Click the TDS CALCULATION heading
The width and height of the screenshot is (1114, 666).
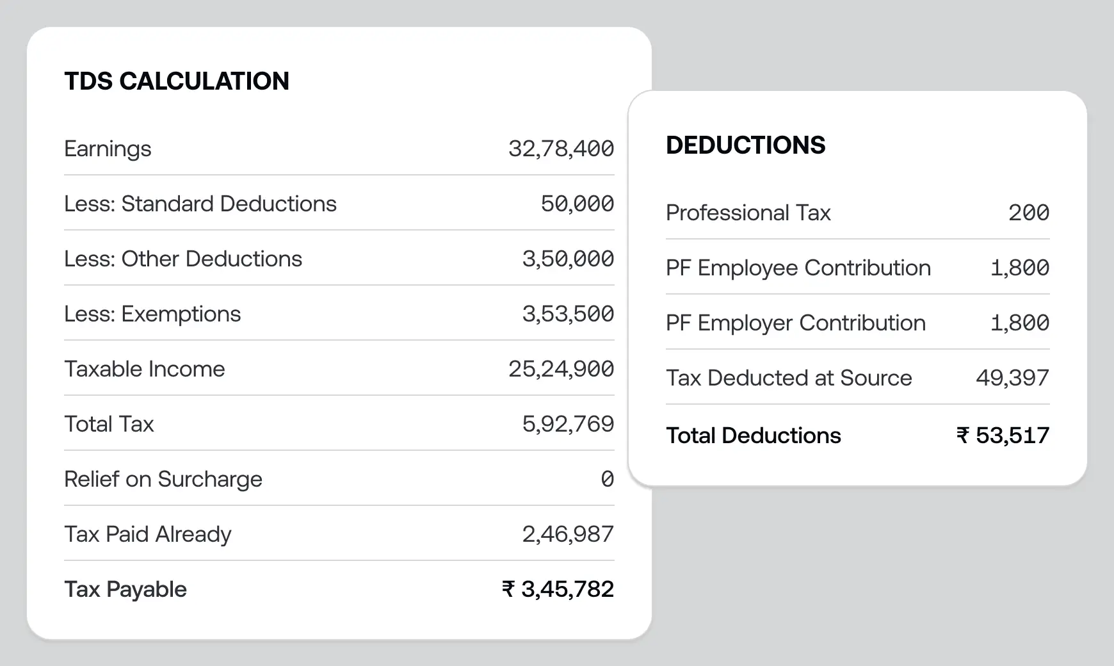coord(177,81)
